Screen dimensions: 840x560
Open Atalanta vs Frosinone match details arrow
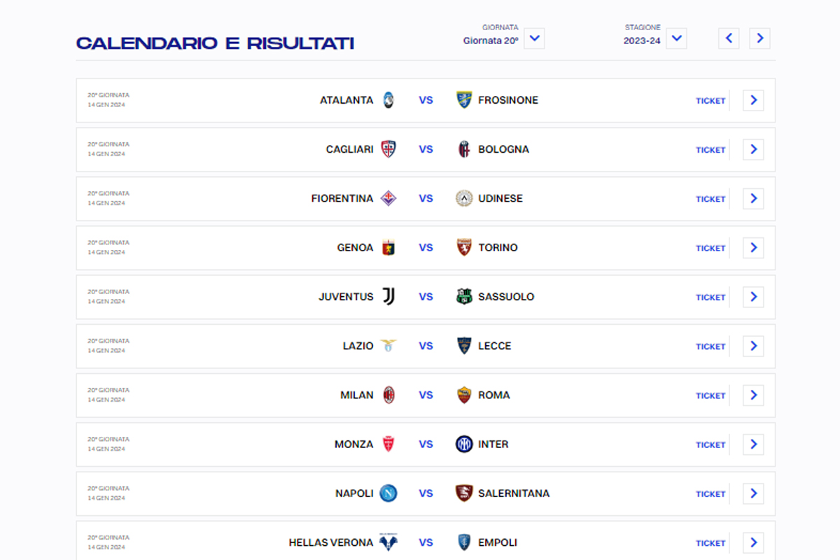pos(753,100)
